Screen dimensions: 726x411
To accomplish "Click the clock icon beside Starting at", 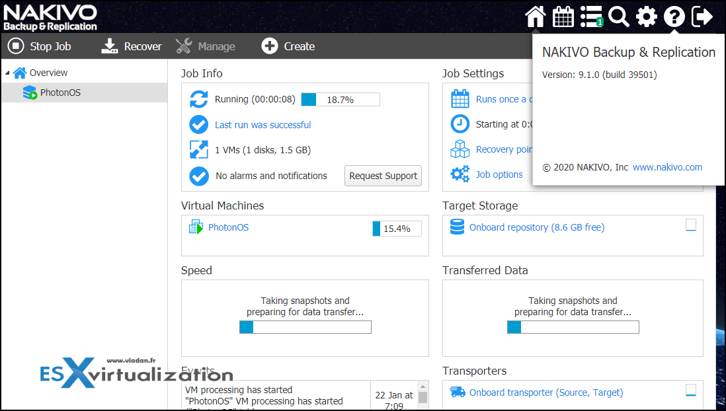I will tap(460, 124).
